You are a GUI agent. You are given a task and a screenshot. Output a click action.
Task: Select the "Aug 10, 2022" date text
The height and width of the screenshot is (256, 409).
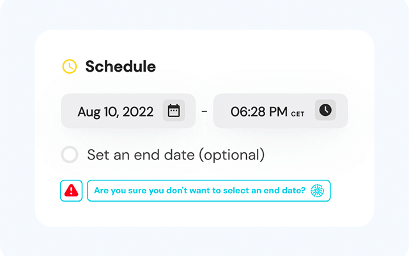(x=116, y=112)
